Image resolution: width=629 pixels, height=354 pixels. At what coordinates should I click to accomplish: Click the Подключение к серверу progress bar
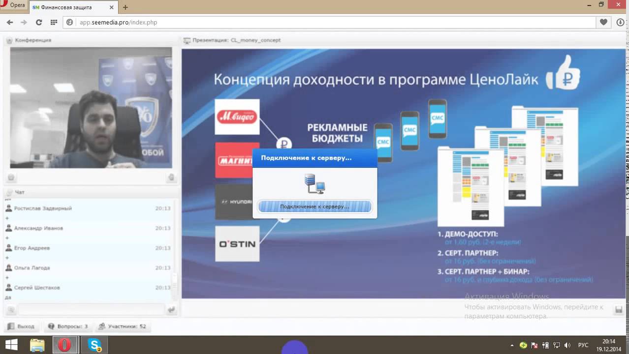pos(315,206)
